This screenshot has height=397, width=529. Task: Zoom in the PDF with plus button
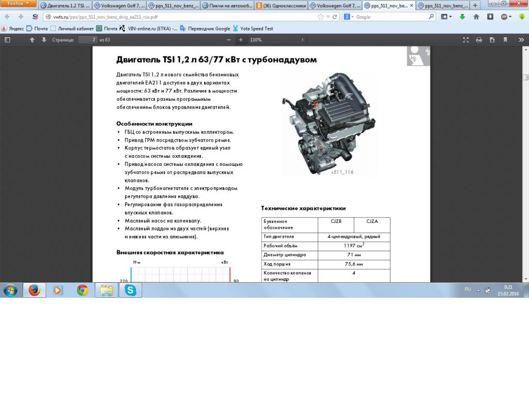pyautogui.click(x=241, y=40)
